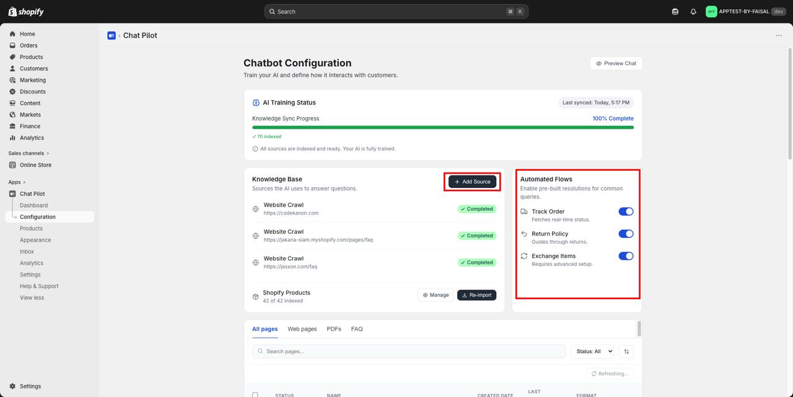Turn off the Return Policy toggle
The width and height of the screenshot is (793, 397).
coord(626,234)
